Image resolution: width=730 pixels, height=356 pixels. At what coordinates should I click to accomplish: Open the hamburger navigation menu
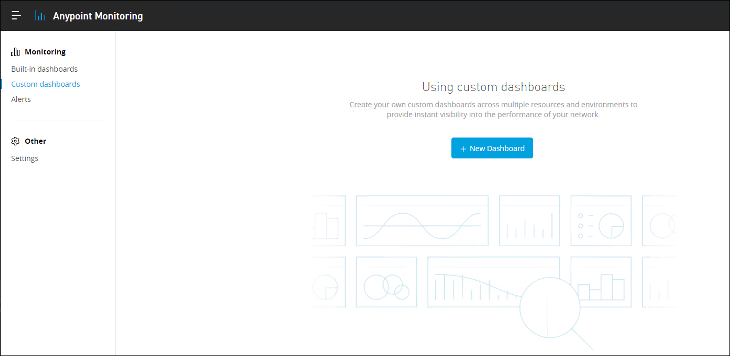pos(16,15)
